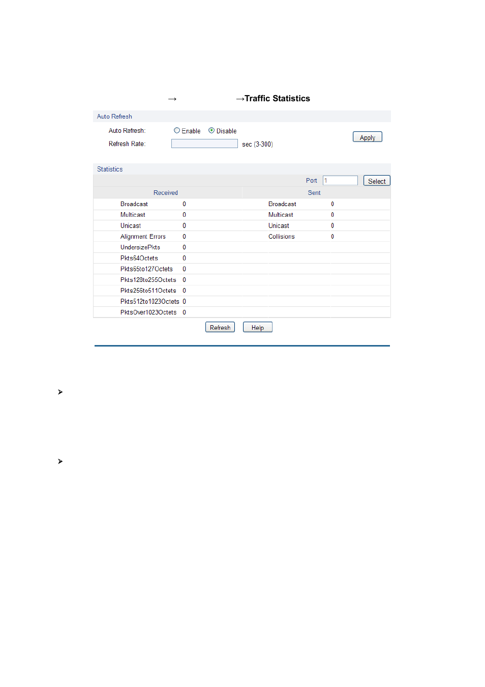Click the Pkts128to255Octets row label
Image resolution: width=485 pixels, height=687 pixels.
tap(148, 280)
